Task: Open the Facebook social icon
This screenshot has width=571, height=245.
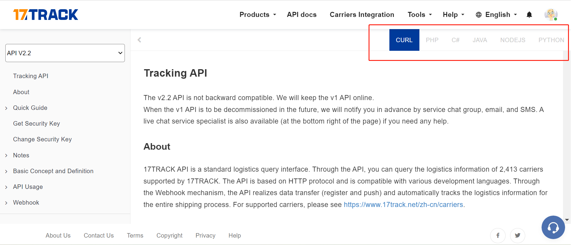Action: pyautogui.click(x=498, y=235)
